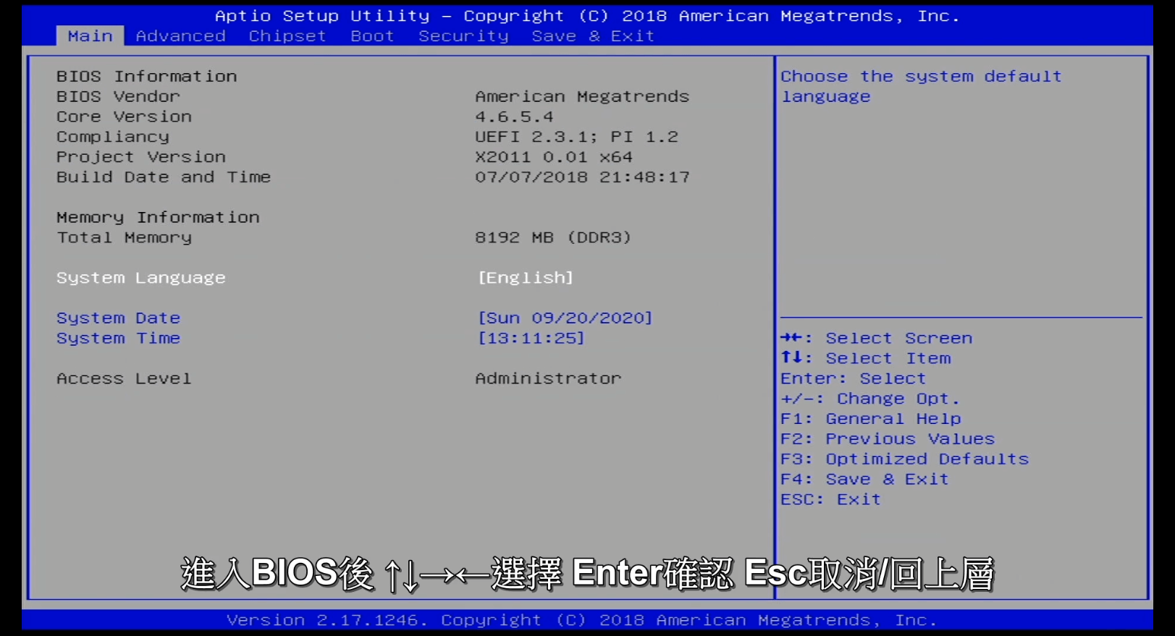
Task: Click the UEFI 2.3.1; PI 1.2 value
Action: click(x=577, y=137)
